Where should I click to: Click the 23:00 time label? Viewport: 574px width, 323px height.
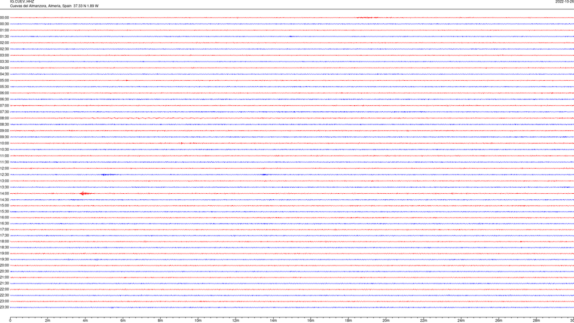(x=4, y=301)
